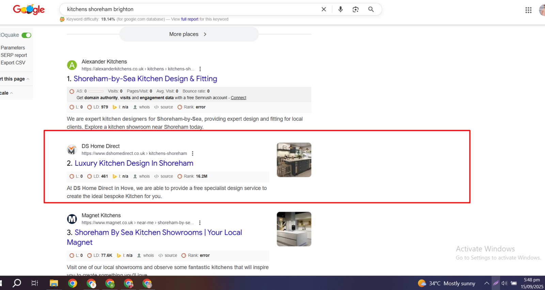Image resolution: width=545 pixels, height=290 pixels.
Task: Open the Parameters sidebar item
Action: coord(13,48)
